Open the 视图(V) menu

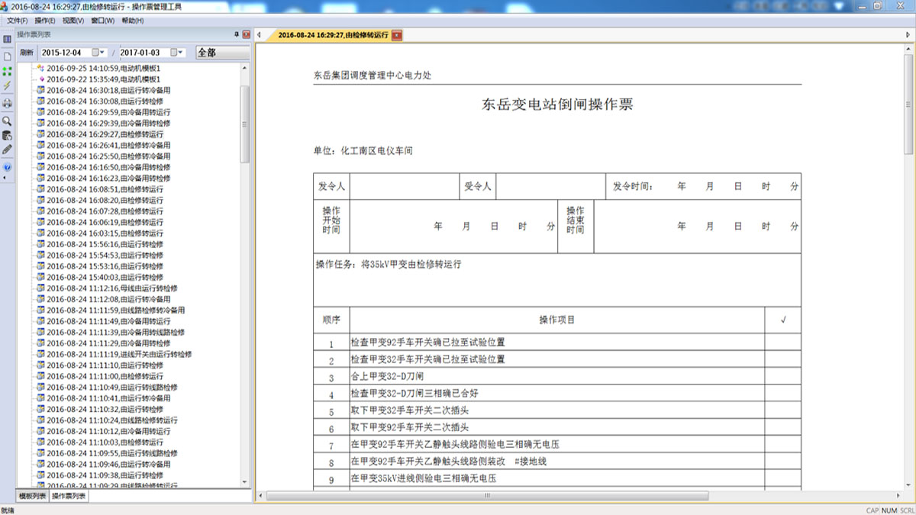(73, 21)
